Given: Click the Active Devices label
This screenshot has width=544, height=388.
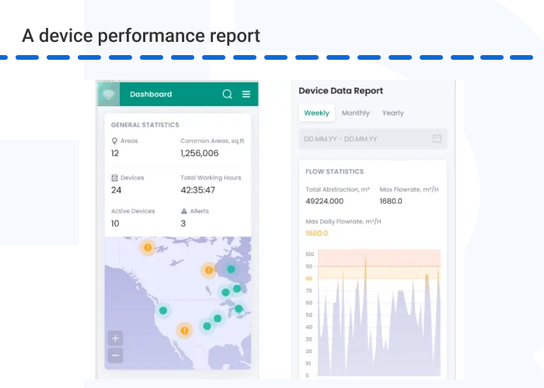Looking at the screenshot, I should pyautogui.click(x=133, y=211).
